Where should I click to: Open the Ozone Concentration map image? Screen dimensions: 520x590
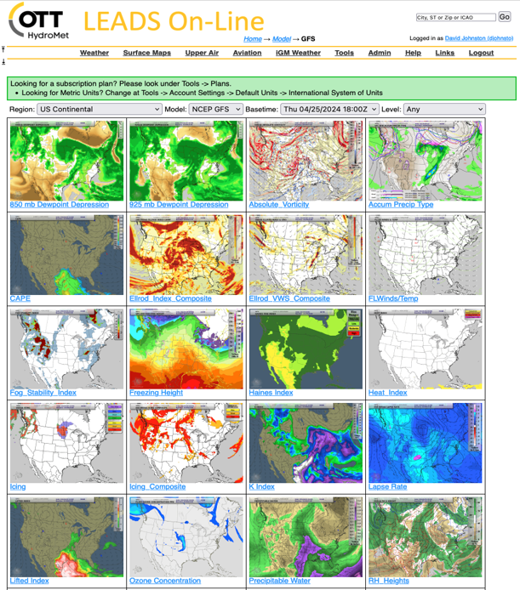tap(186, 537)
